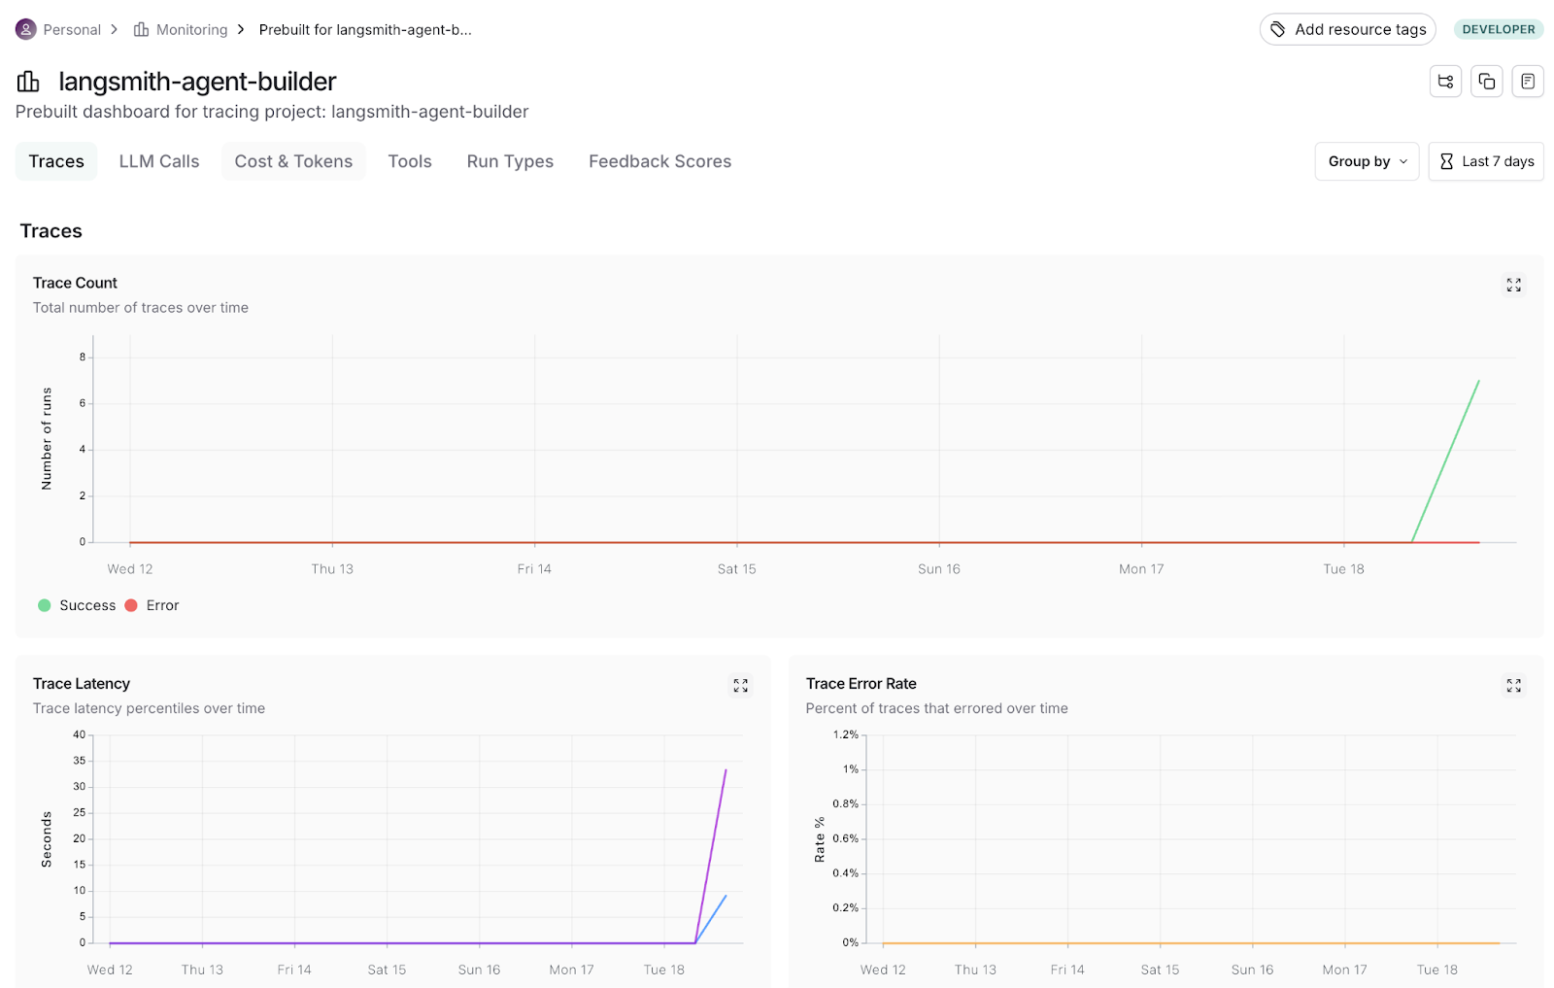Expand the Trace Error Rate chart fullscreen
1554x988 pixels.
point(1513,686)
